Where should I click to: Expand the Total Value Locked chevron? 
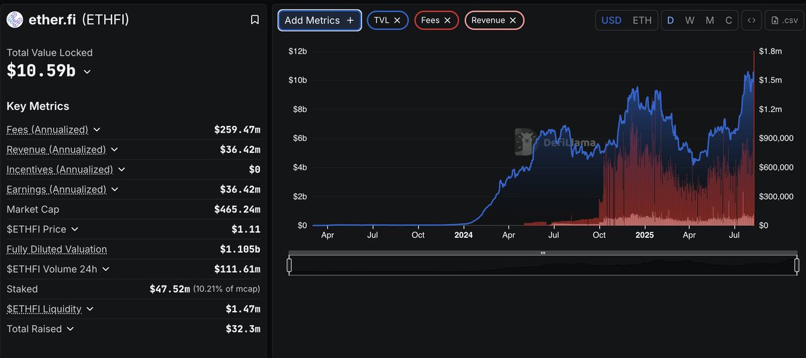pyautogui.click(x=87, y=71)
